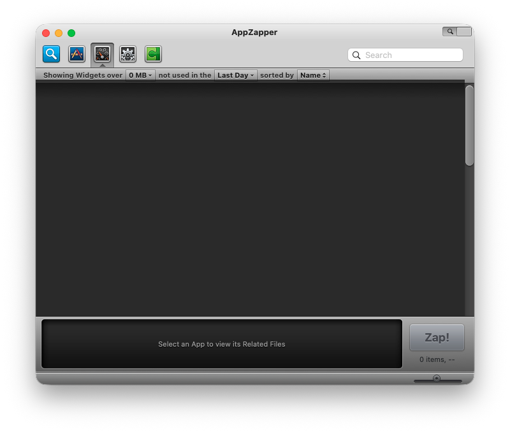Open the Last Day period dropdown
This screenshot has height=432, width=510.
point(235,75)
